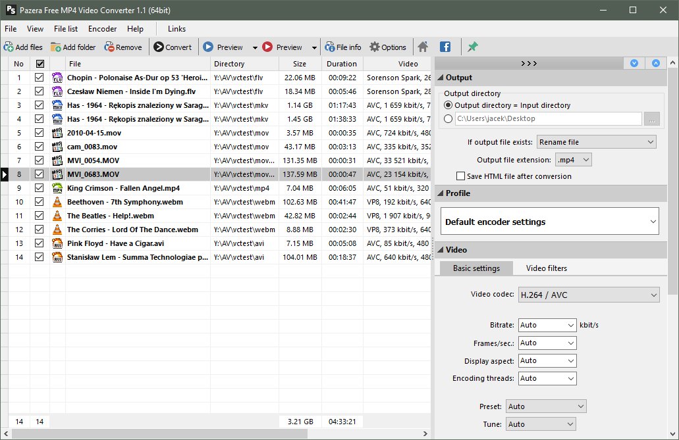Uncheck checkbox for King Crimson - Fallen Angel.mp4

40,187
